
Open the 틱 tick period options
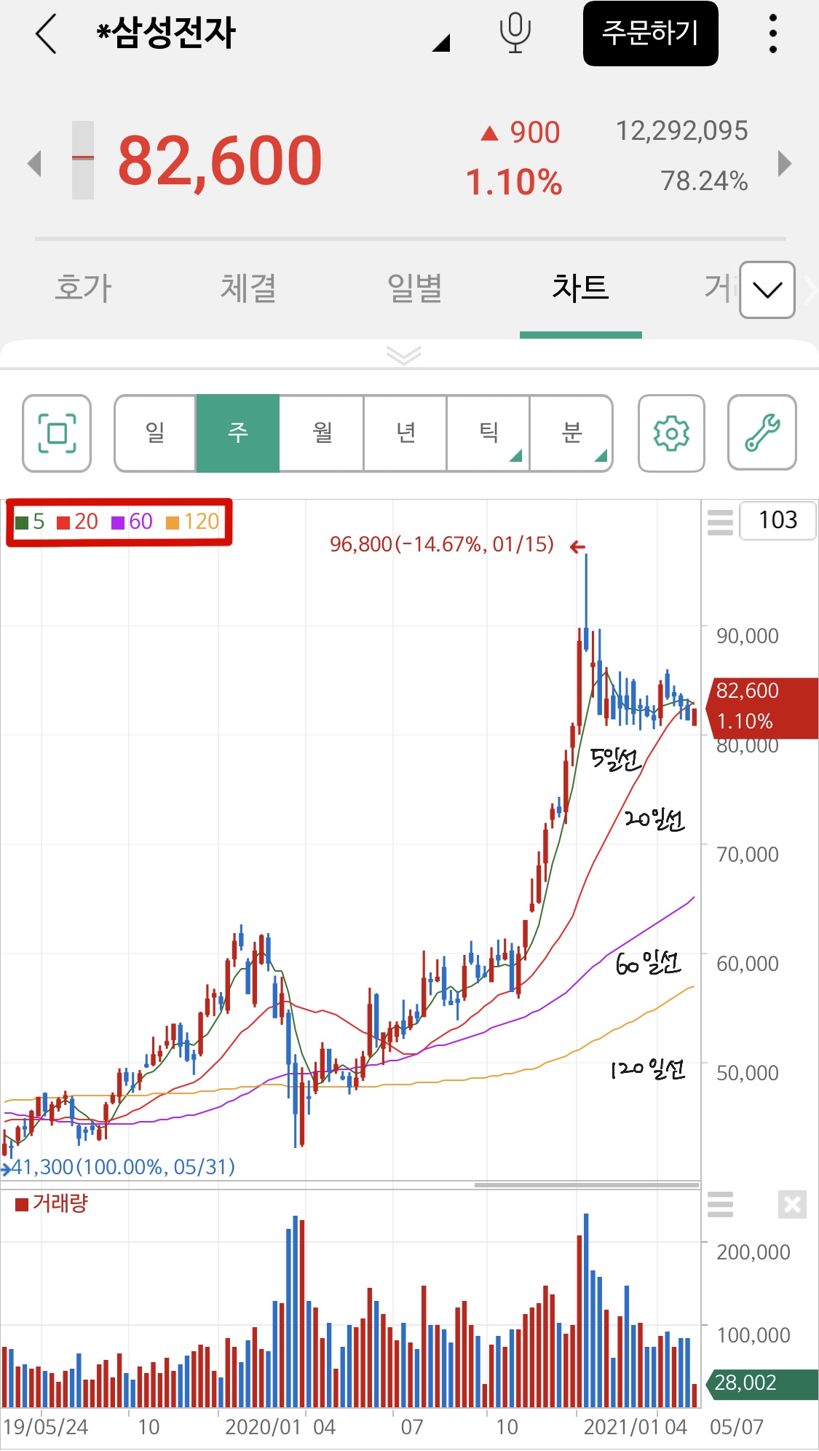tap(488, 433)
